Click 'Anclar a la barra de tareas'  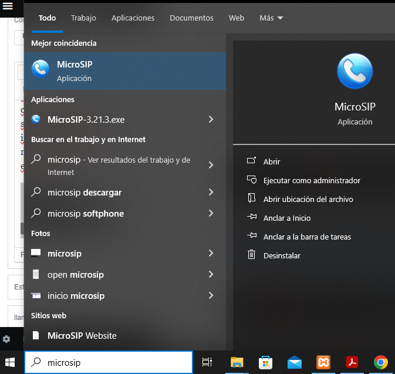[x=307, y=237]
